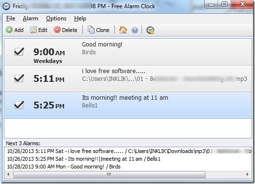Click the horizontal scrollbar thumb
255x184 pixels.
click(109, 175)
